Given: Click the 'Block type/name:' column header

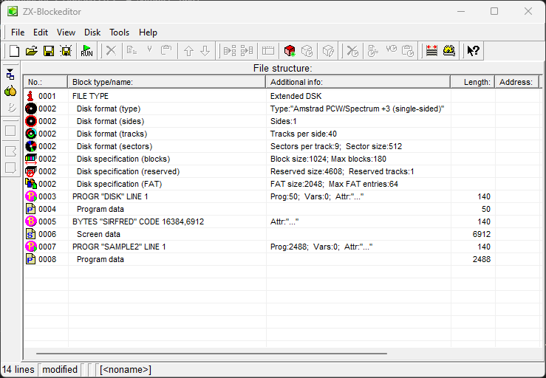Looking at the screenshot, I should pos(167,82).
